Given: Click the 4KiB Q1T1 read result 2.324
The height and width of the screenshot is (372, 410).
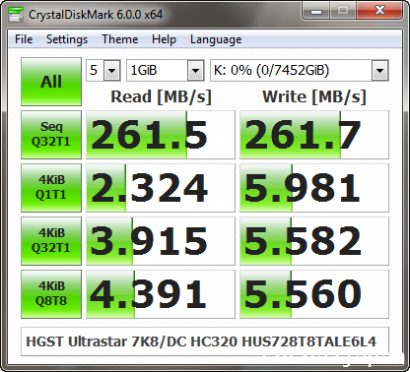Looking at the screenshot, I should pos(161,188).
